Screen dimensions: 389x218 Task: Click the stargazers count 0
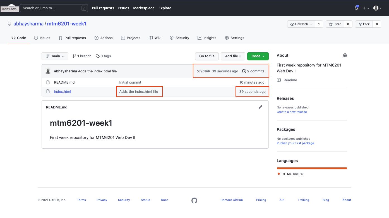[348, 24]
